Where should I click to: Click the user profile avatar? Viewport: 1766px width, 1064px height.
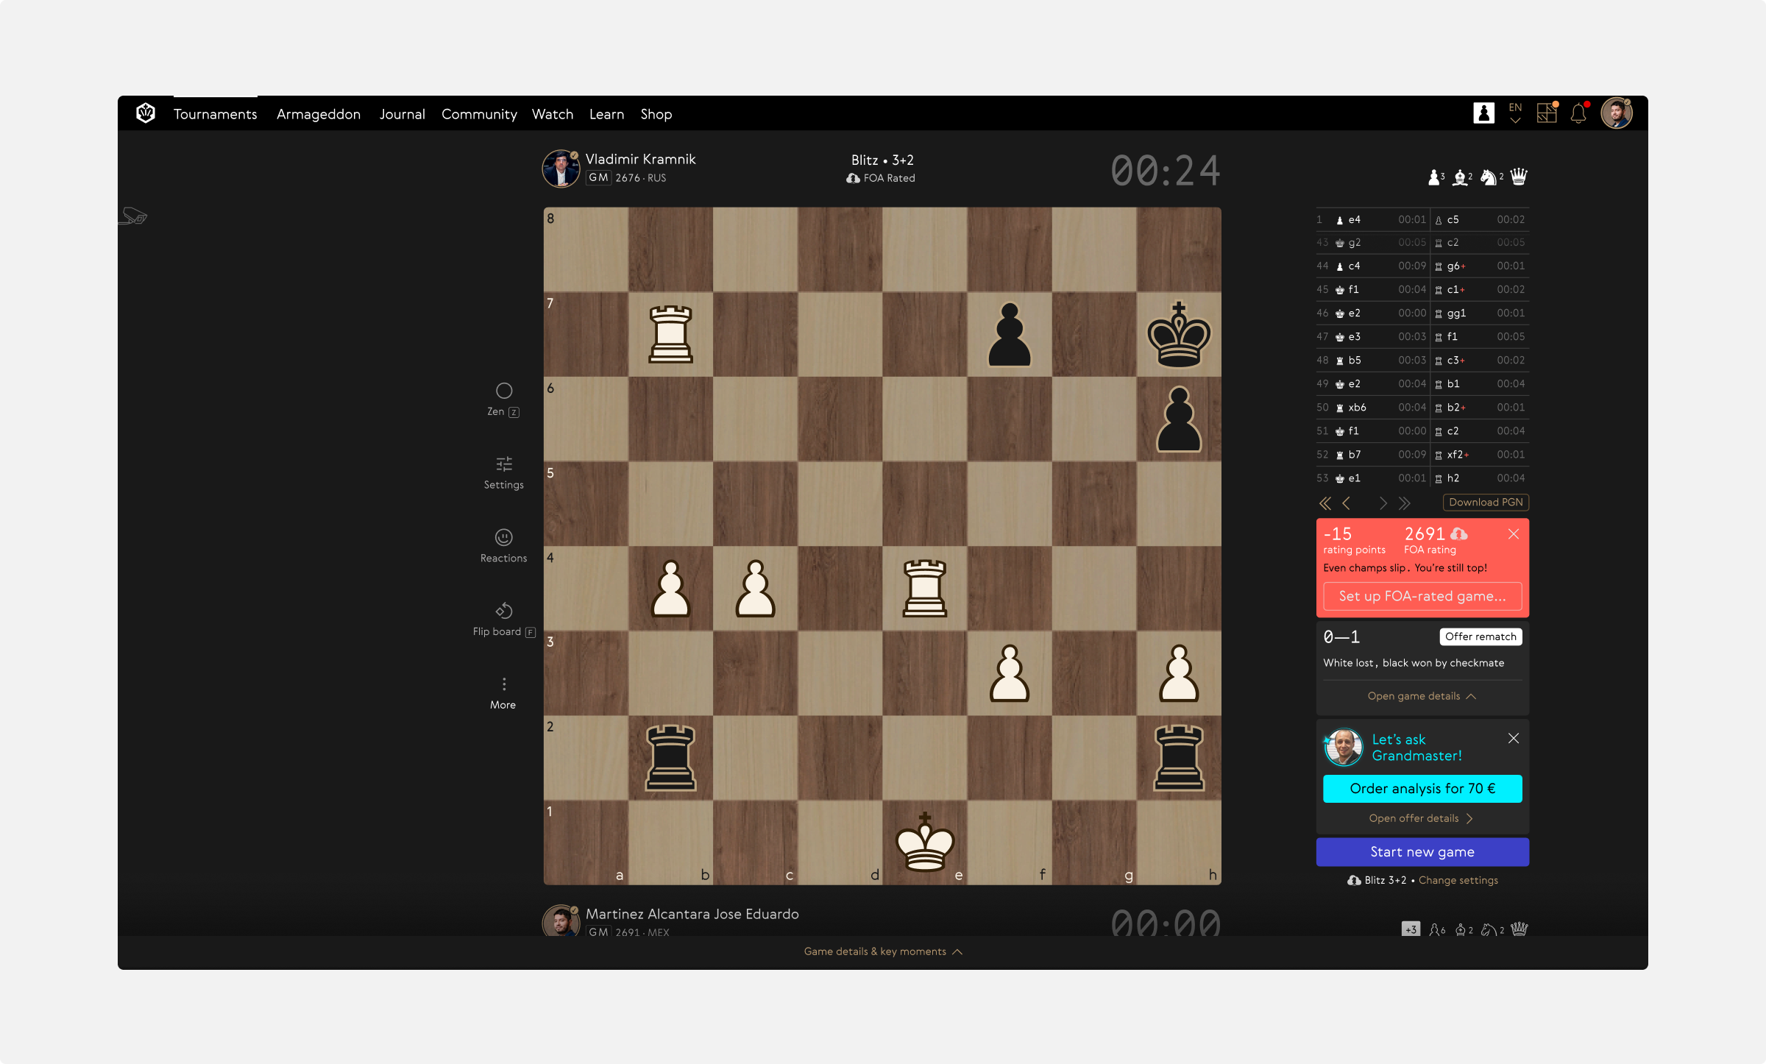coord(1617,113)
